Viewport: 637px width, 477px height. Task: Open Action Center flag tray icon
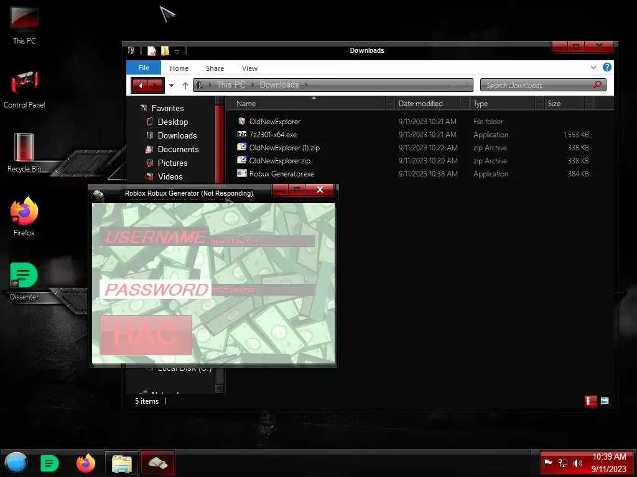point(547,463)
